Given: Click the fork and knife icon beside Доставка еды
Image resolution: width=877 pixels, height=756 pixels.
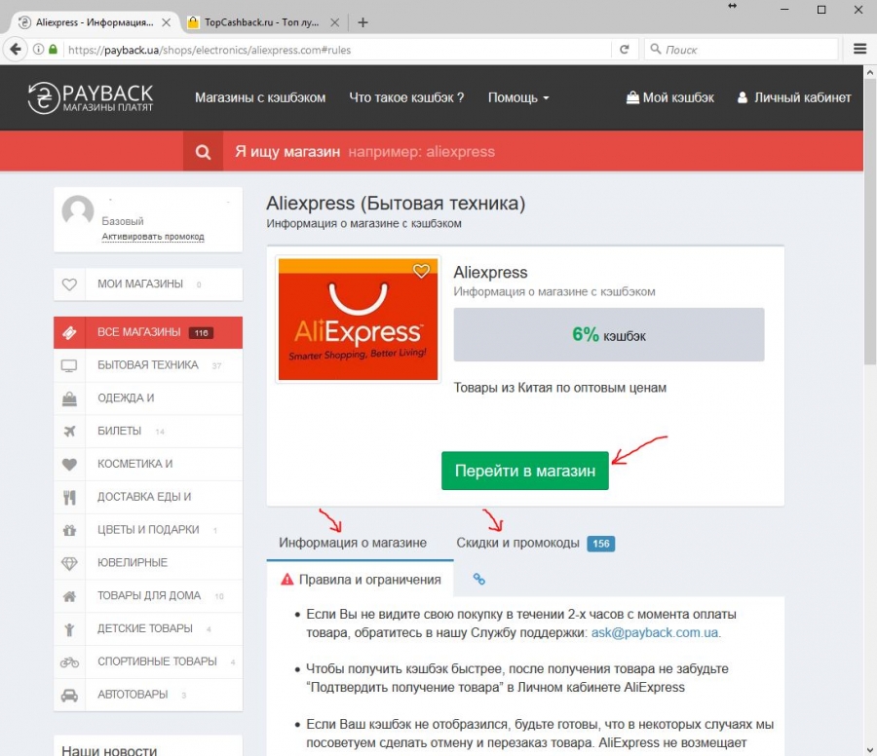Looking at the screenshot, I should (69, 497).
